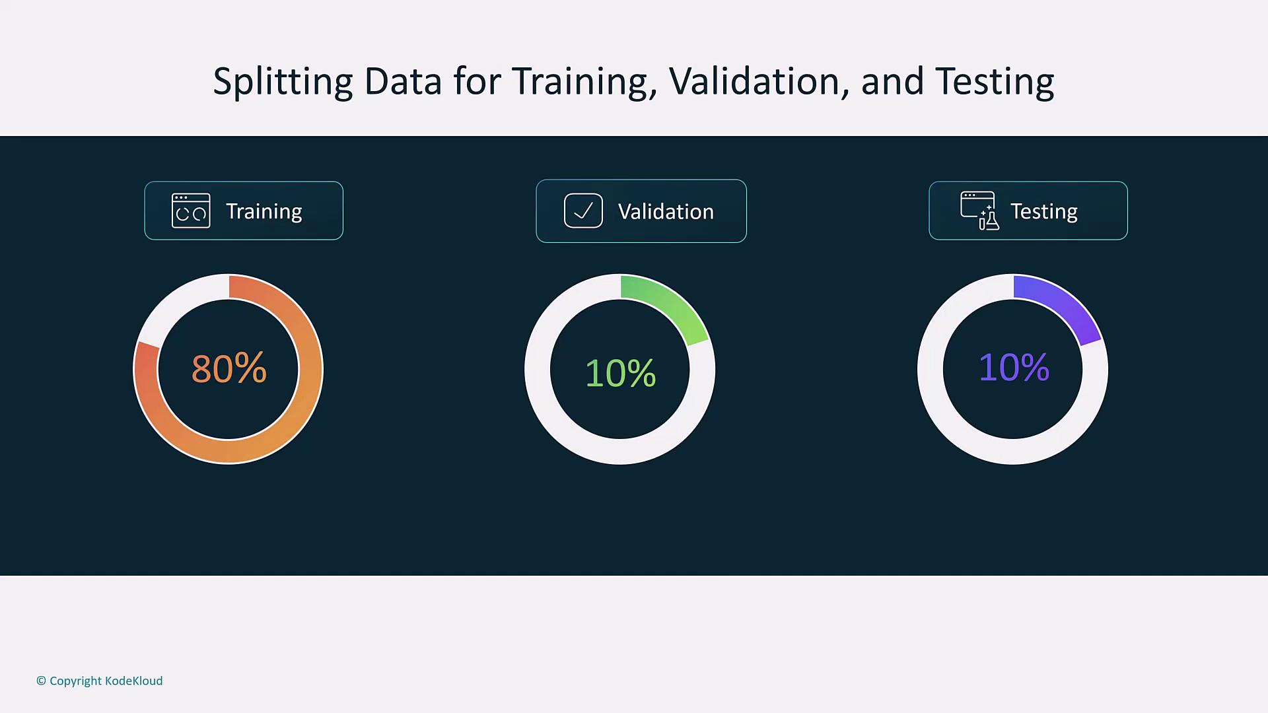Image resolution: width=1268 pixels, height=713 pixels.
Task: Select the Testing label text
Action: 1043,211
